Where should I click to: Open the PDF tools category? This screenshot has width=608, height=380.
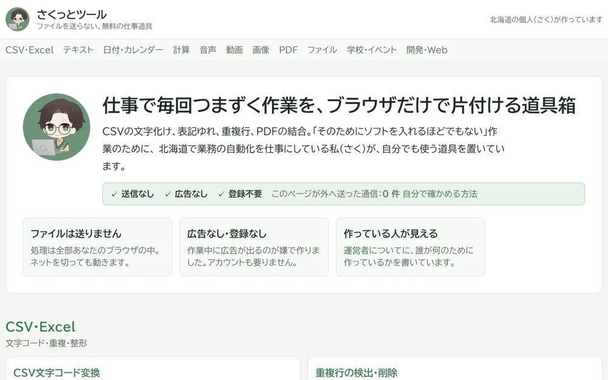click(x=288, y=50)
